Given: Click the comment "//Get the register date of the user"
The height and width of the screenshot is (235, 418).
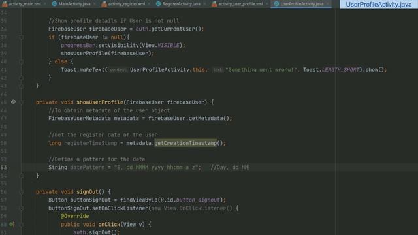Looking at the screenshot, I should 103,135.
